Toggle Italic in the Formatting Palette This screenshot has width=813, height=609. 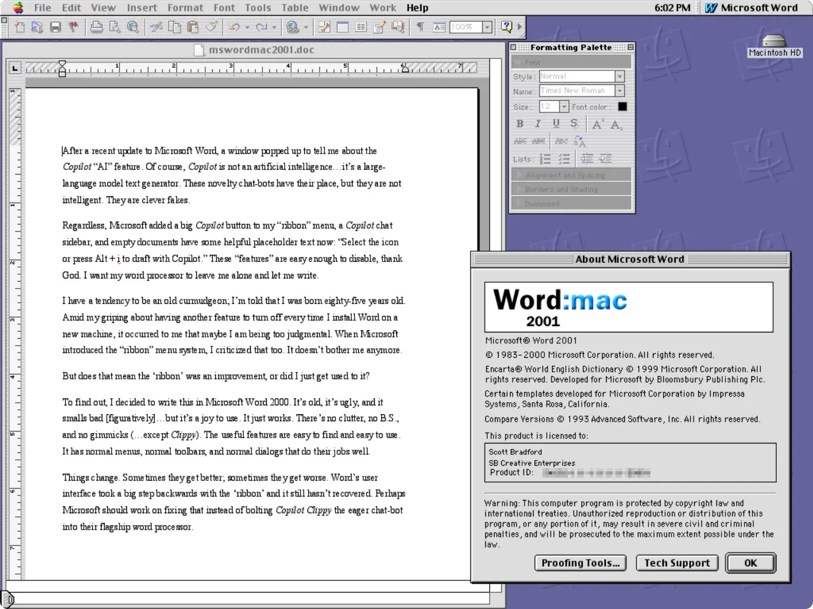(538, 124)
